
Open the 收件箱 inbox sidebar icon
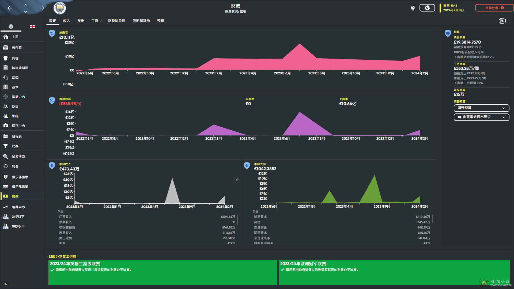6,47
